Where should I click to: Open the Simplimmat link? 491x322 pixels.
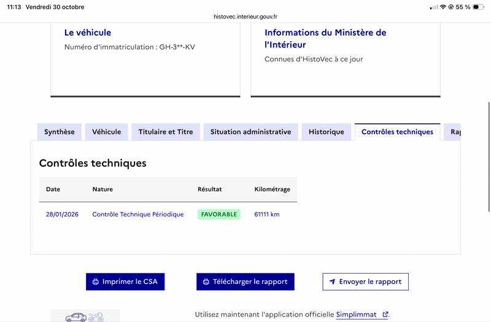pyautogui.click(x=357, y=315)
